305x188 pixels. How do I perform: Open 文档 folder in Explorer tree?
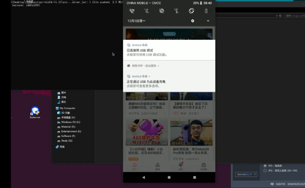[x=62, y=97]
